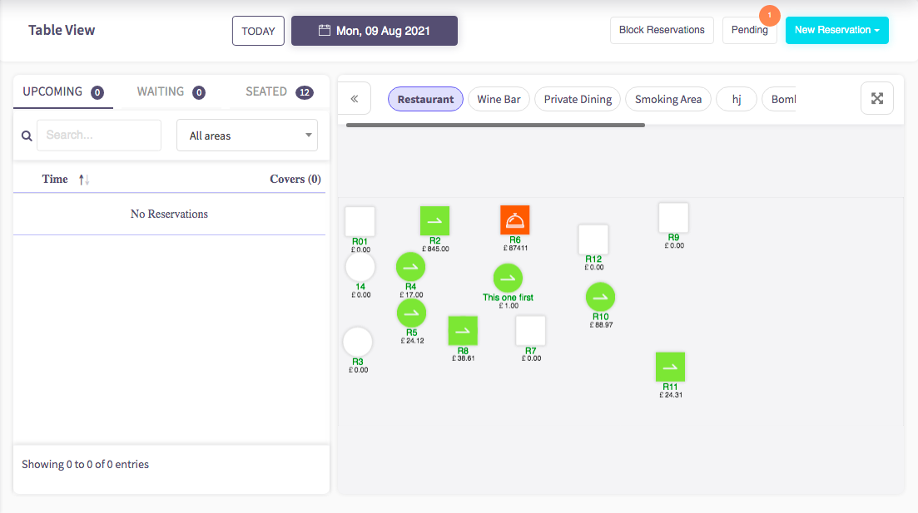Select the Private Dining area

click(x=578, y=100)
